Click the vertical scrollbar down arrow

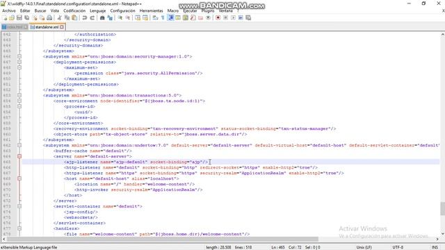tap(442, 234)
